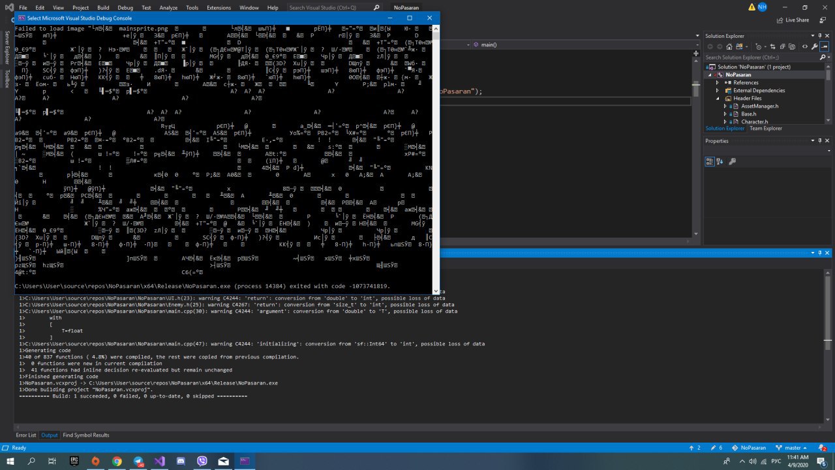
Task: Click Pending Changes Filter clock icon
Action: click(759, 47)
